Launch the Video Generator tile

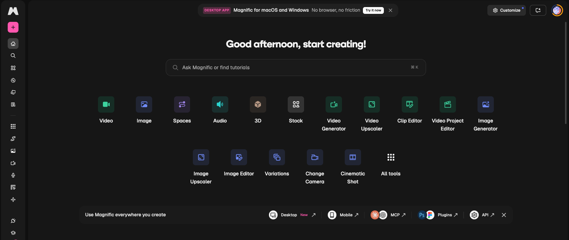334,114
